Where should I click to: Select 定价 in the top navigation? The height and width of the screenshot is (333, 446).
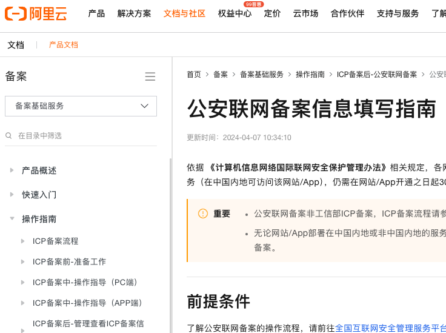pyautogui.click(x=272, y=13)
